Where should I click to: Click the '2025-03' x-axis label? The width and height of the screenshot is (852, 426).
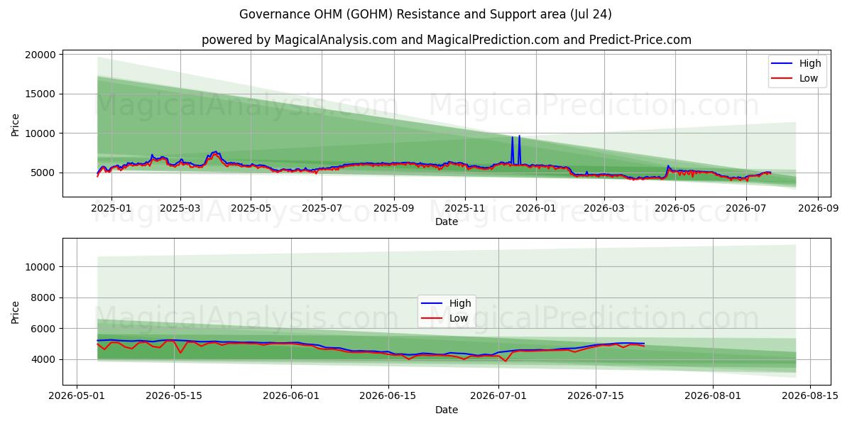[180, 209]
